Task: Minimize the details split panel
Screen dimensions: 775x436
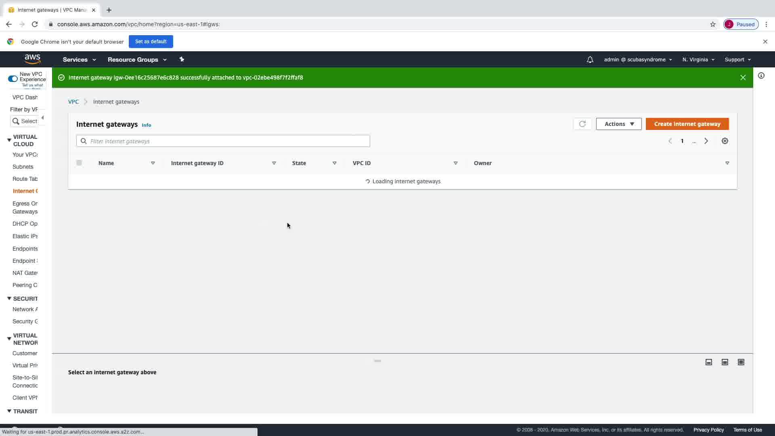Action: click(x=708, y=362)
